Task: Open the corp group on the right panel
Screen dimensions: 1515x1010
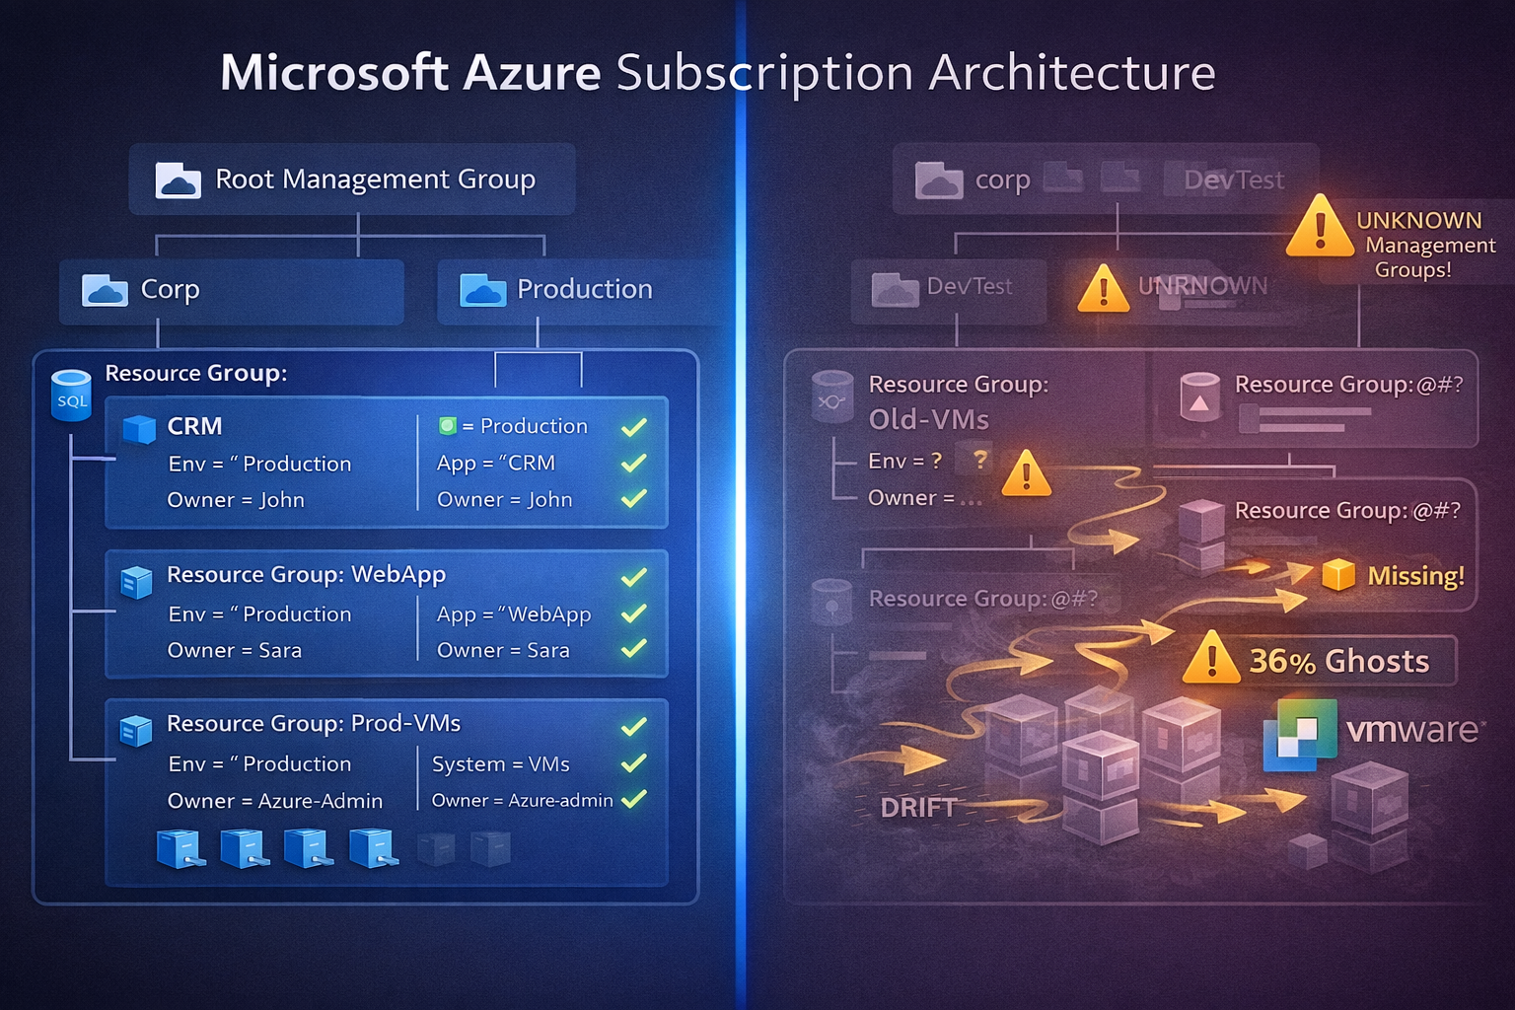Action: coord(1002,180)
